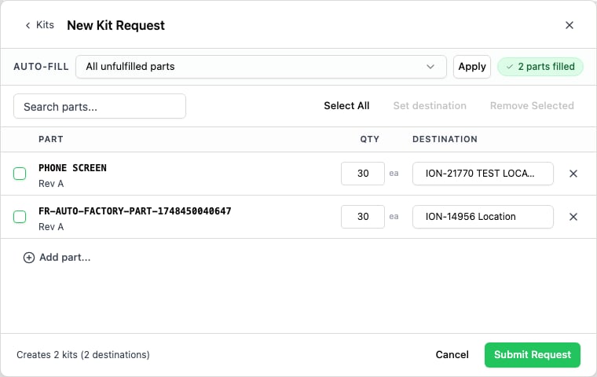Click Select All
597x377 pixels.
click(346, 106)
